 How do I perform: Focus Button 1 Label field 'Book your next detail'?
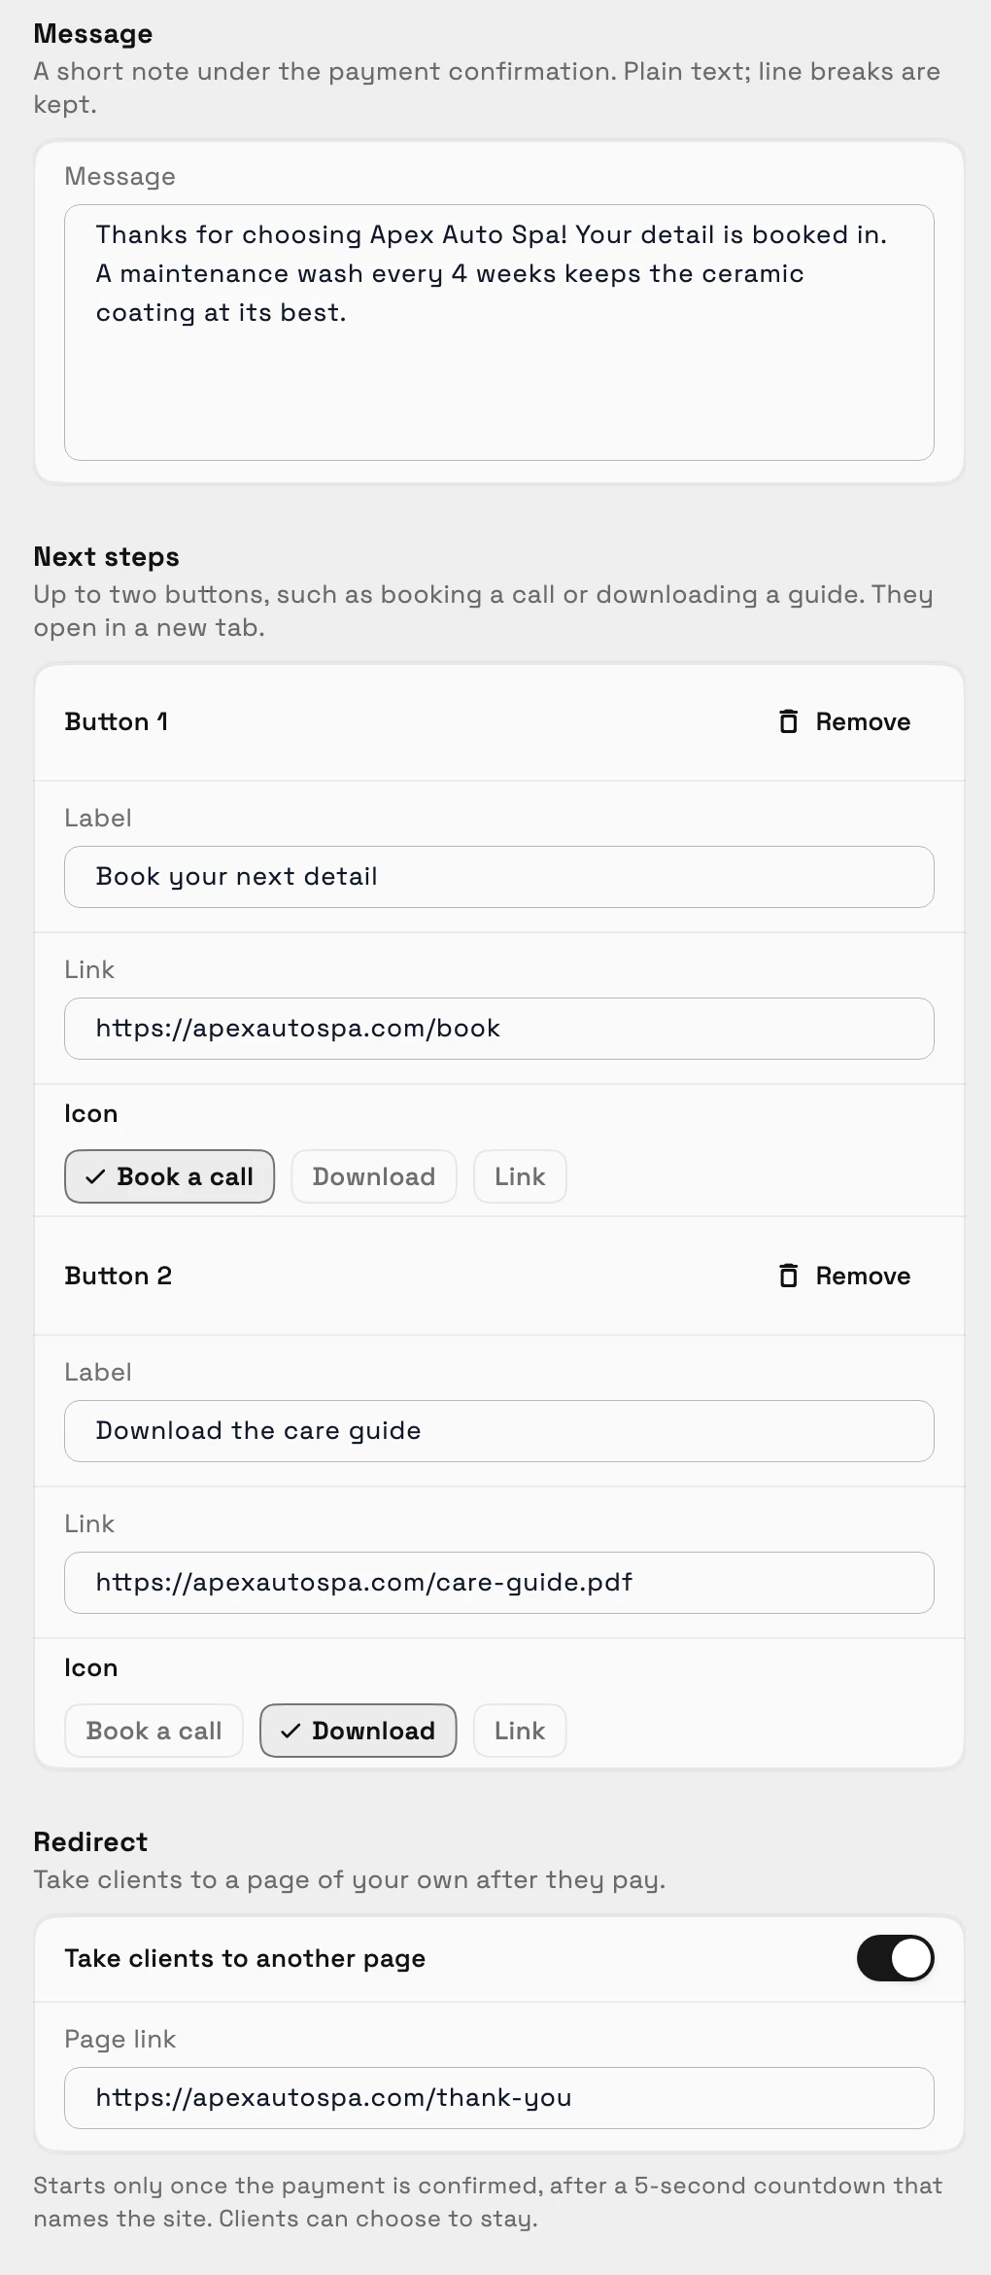(499, 877)
